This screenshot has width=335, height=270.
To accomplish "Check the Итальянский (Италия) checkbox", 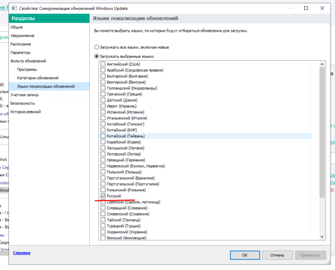I will point(103,118).
